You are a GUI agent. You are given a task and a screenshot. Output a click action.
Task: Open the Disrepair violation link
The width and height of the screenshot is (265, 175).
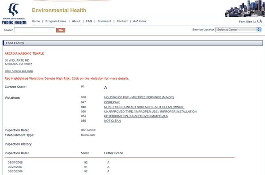[x=112, y=102]
